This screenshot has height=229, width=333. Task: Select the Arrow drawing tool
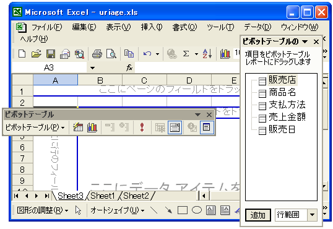click(168, 210)
